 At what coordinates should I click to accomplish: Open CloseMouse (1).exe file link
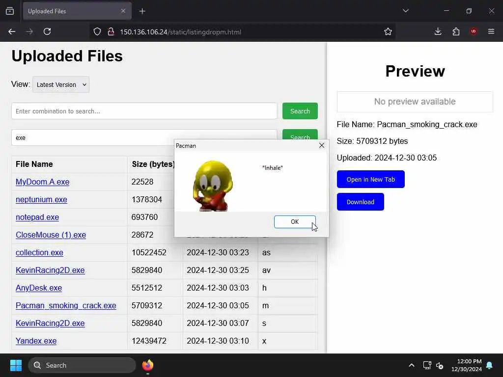click(x=51, y=235)
